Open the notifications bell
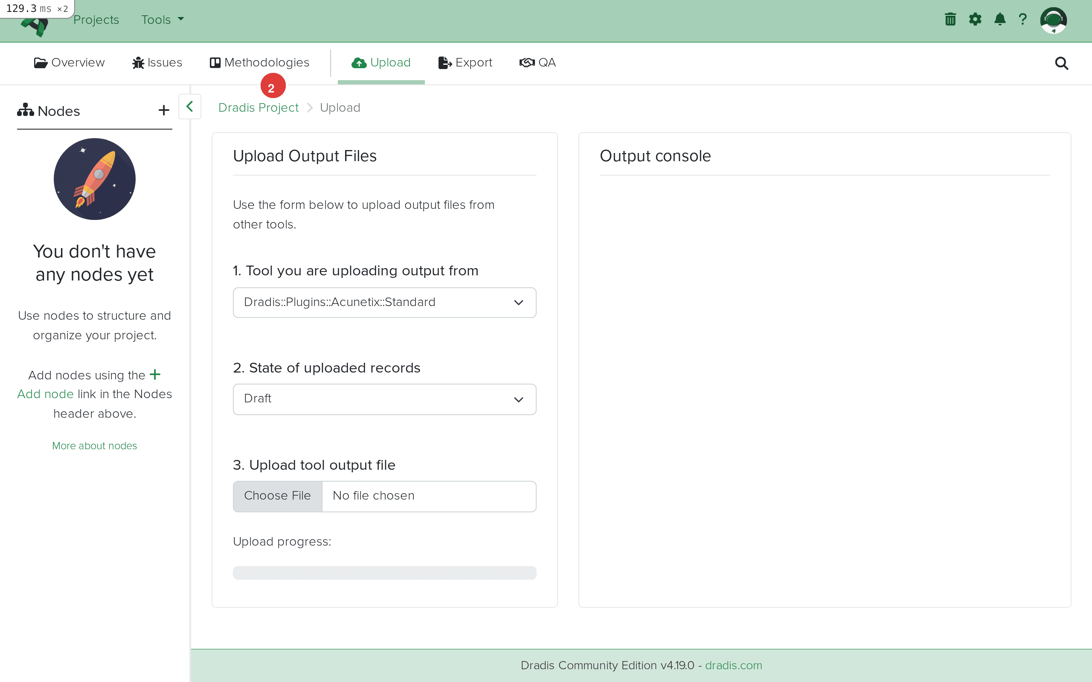The height and width of the screenshot is (682, 1092). 999,20
